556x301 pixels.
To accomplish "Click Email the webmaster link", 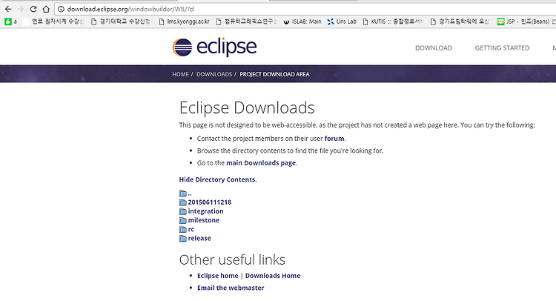I will point(231,288).
